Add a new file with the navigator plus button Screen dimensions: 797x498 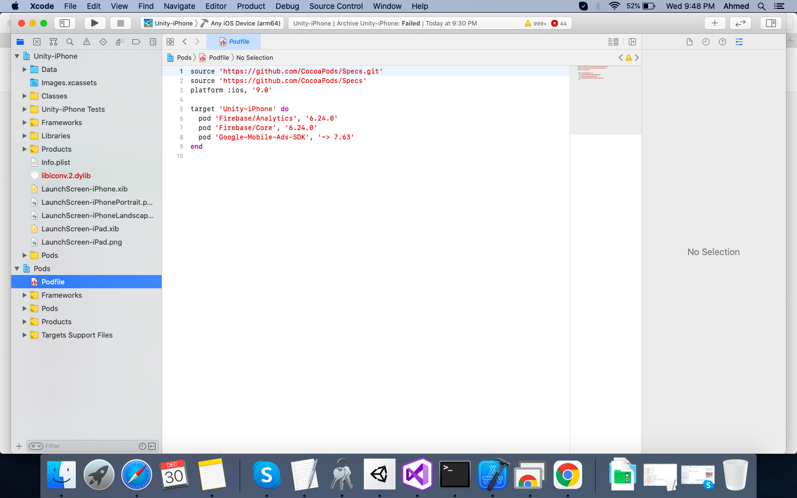coord(19,446)
